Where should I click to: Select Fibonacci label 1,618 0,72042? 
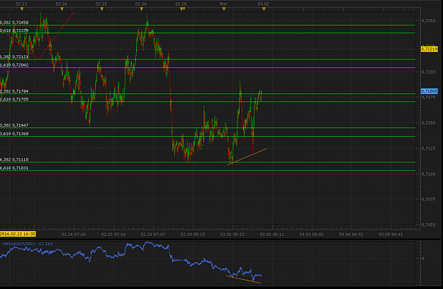point(14,65)
